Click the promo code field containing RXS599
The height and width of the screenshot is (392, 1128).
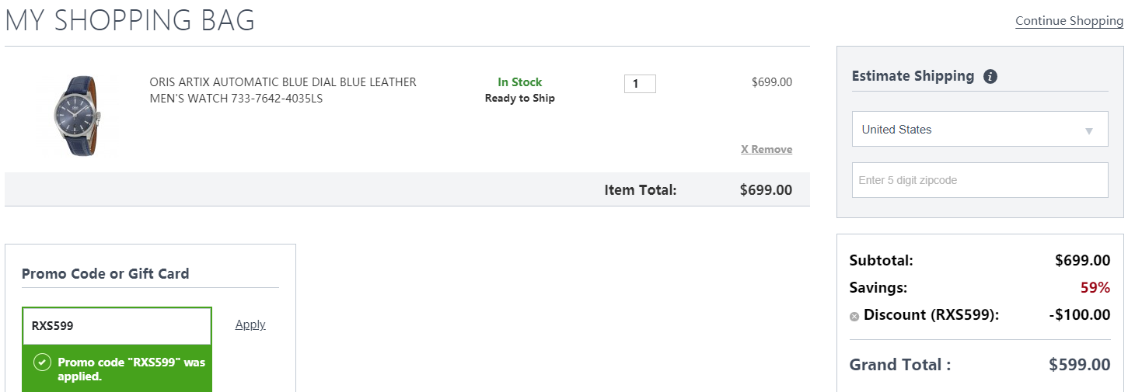coord(117,326)
